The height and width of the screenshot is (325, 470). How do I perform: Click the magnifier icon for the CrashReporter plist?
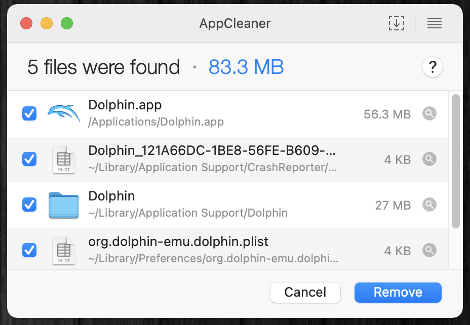pyautogui.click(x=429, y=159)
